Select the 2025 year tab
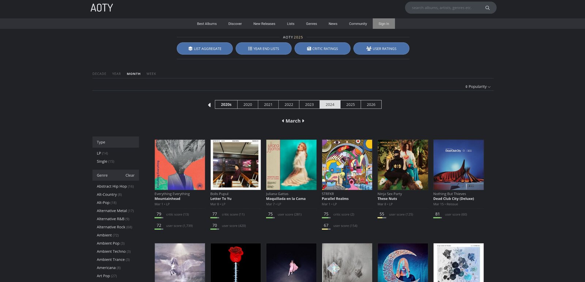585x282 pixels. 350,104
